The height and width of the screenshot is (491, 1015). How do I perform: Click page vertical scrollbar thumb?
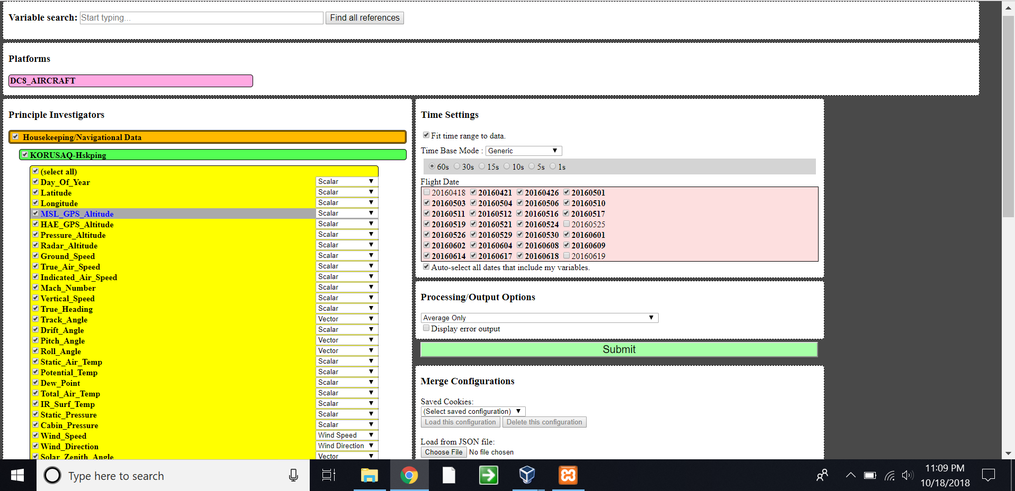point(1008,116)
